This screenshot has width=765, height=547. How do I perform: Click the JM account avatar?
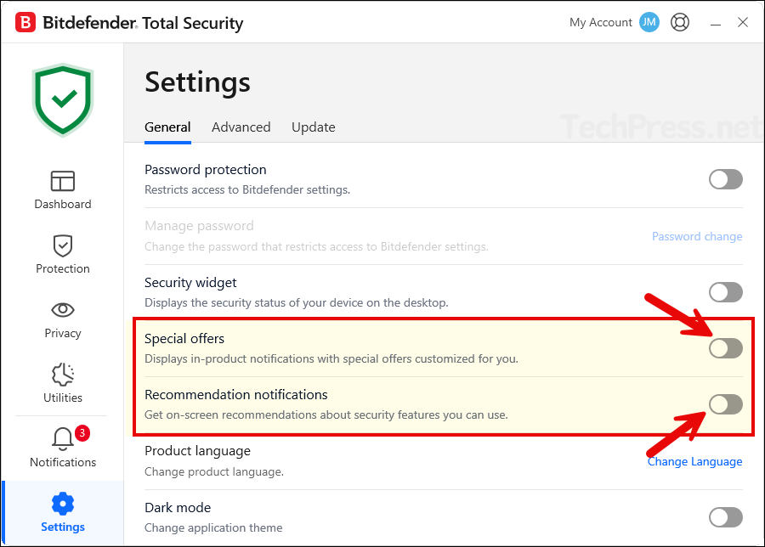click(x=649, y=23)
